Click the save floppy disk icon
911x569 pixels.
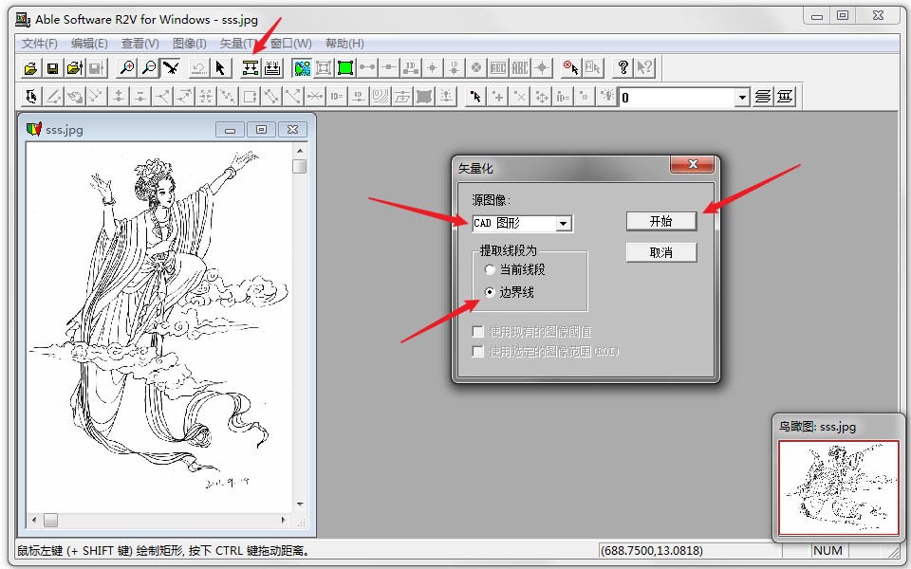tap(52, 68)
